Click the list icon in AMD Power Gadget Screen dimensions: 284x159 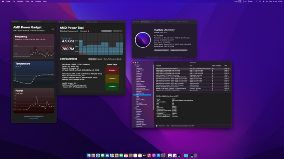53,29
